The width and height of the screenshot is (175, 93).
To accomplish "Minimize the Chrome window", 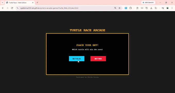I will [x=160, y=3].
